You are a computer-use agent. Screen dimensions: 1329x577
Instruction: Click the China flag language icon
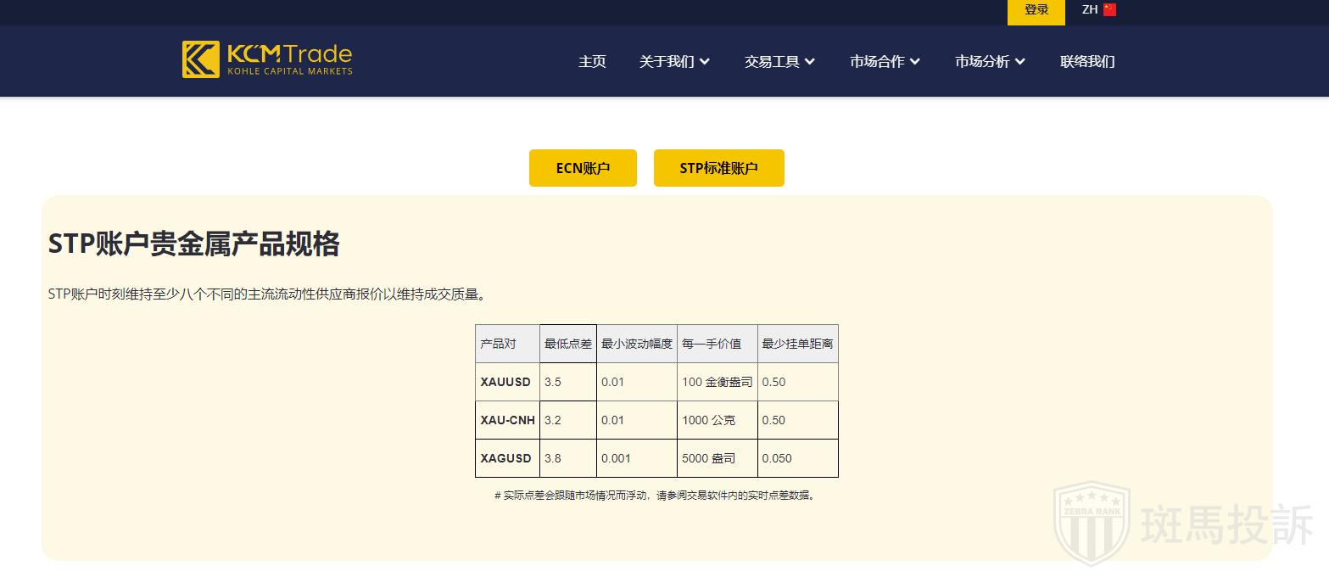click(x=1109, y=10)
